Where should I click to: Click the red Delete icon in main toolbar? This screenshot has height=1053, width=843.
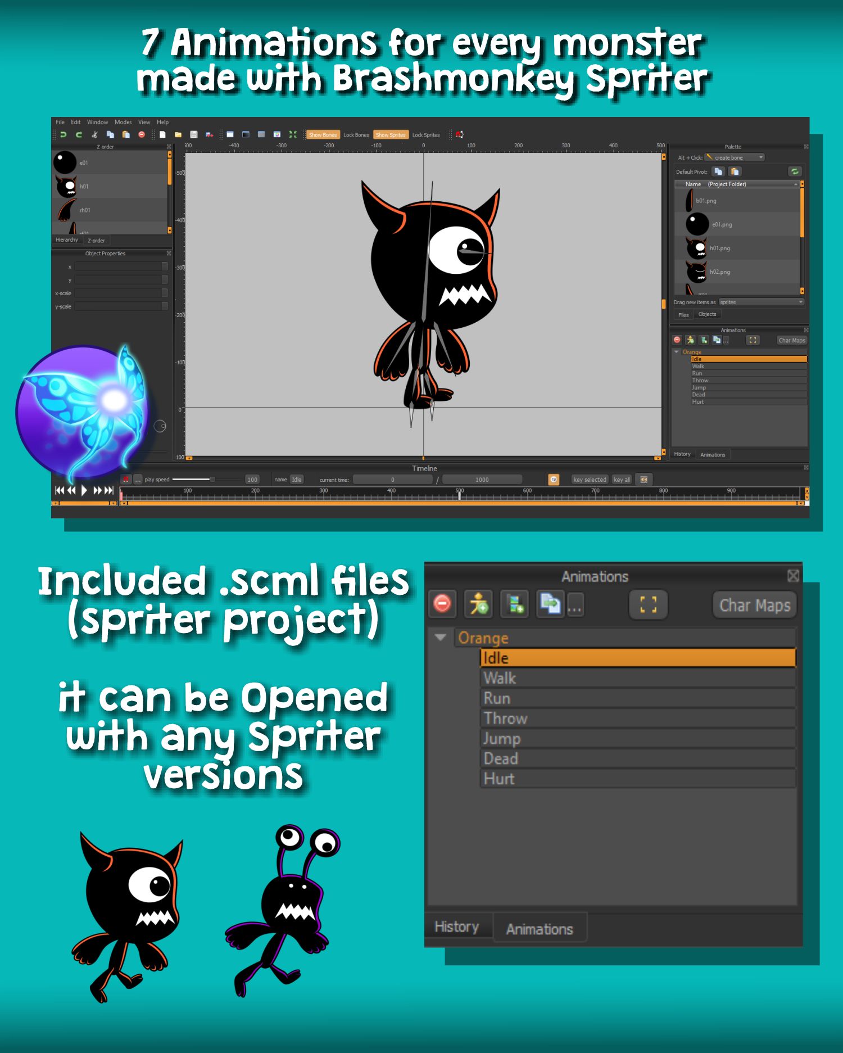142,134
